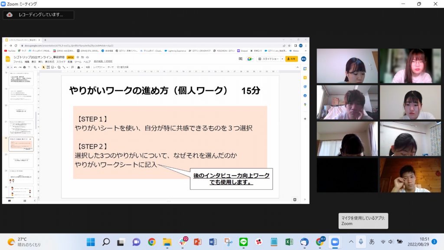Click the yellow 共有 share button

pos(291,59)
